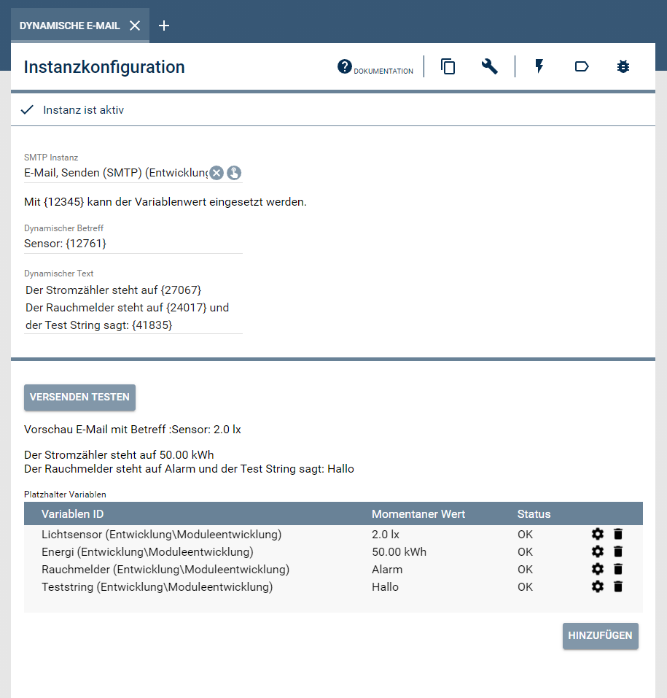Image resolution: width=667 pixels, height=698 pixels.
Task: Clear the SMTP Instanz selection
Action: pos(217,173)
